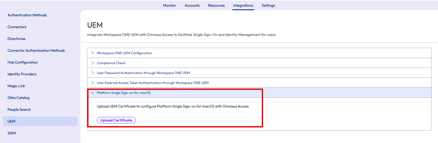Expand User External Access Token chevron
This screenshot has height=143, width=438.
point(93,83)
